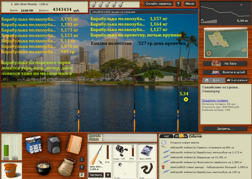Click the еда food level bar

pyautogui.click(x=6, y=146)
